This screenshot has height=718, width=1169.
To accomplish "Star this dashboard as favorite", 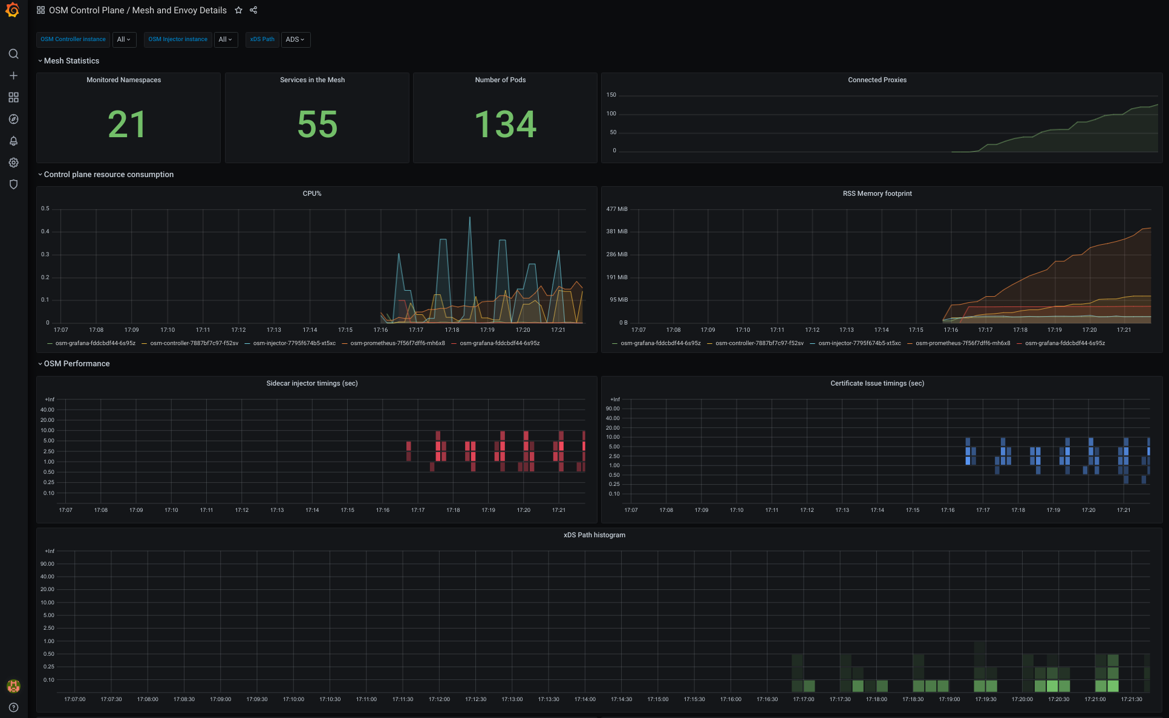I will pyautogui.click(x=238, y=10).
